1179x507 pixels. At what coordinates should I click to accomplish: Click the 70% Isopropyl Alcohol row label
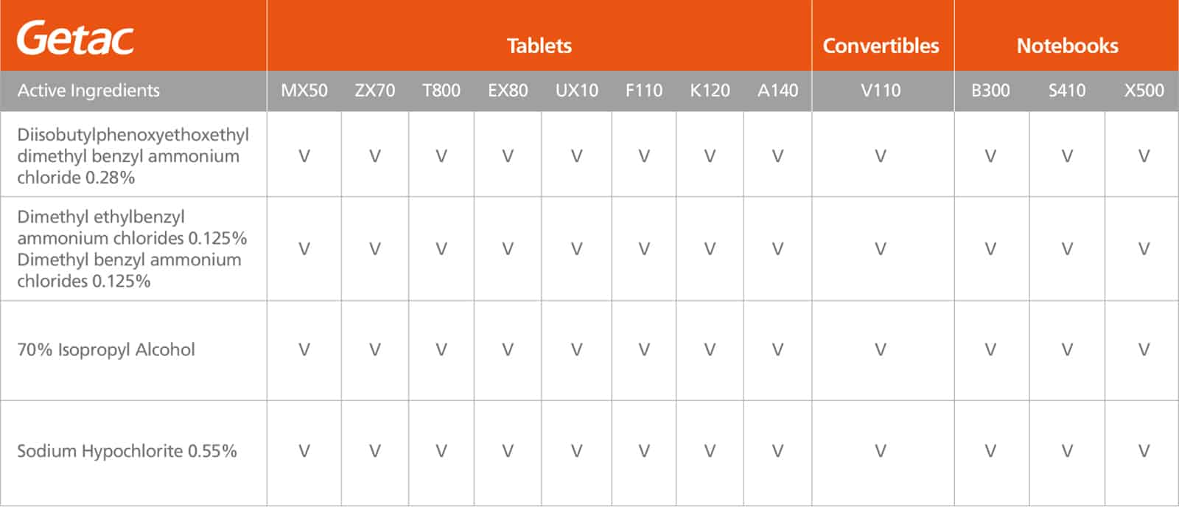coord(106,350)
